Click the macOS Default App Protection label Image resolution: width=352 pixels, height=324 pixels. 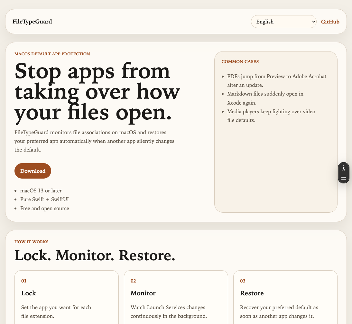pyautogui.click(x=52, y=54)
